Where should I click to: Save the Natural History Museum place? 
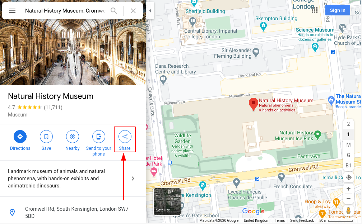click(46, 140)
